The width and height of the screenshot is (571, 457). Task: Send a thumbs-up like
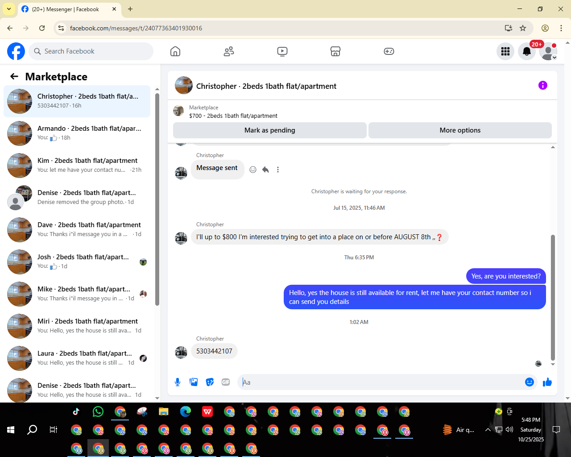547,382
